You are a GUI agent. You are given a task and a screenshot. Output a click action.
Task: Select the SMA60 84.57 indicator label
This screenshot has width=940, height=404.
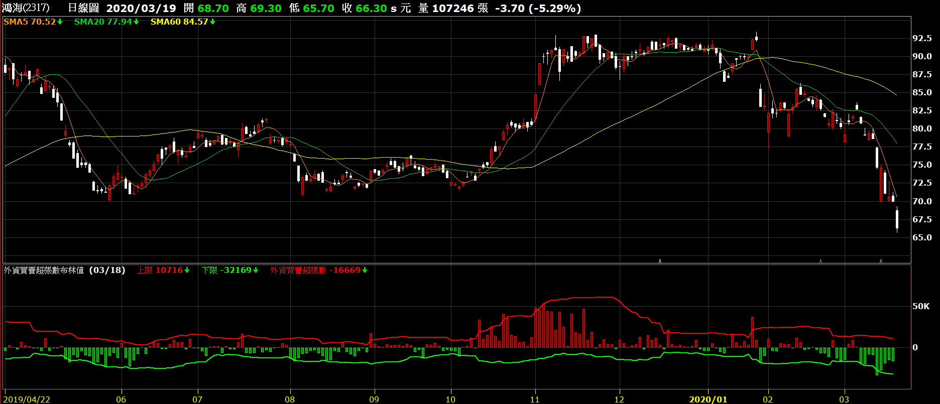pyautogui.click(x=179, y=22)
